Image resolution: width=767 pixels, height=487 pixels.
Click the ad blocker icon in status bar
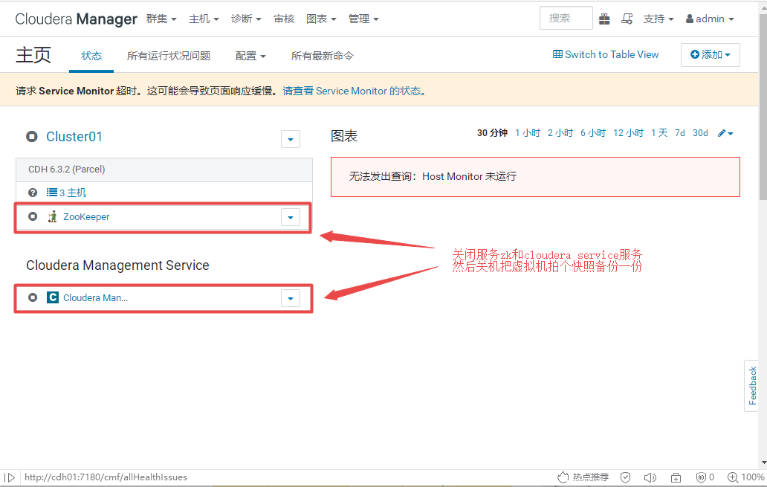[701, 477]
